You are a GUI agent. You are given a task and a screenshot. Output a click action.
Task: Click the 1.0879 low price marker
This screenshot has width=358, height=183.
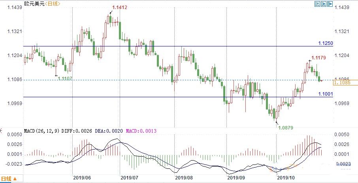[x=286, y=128]
